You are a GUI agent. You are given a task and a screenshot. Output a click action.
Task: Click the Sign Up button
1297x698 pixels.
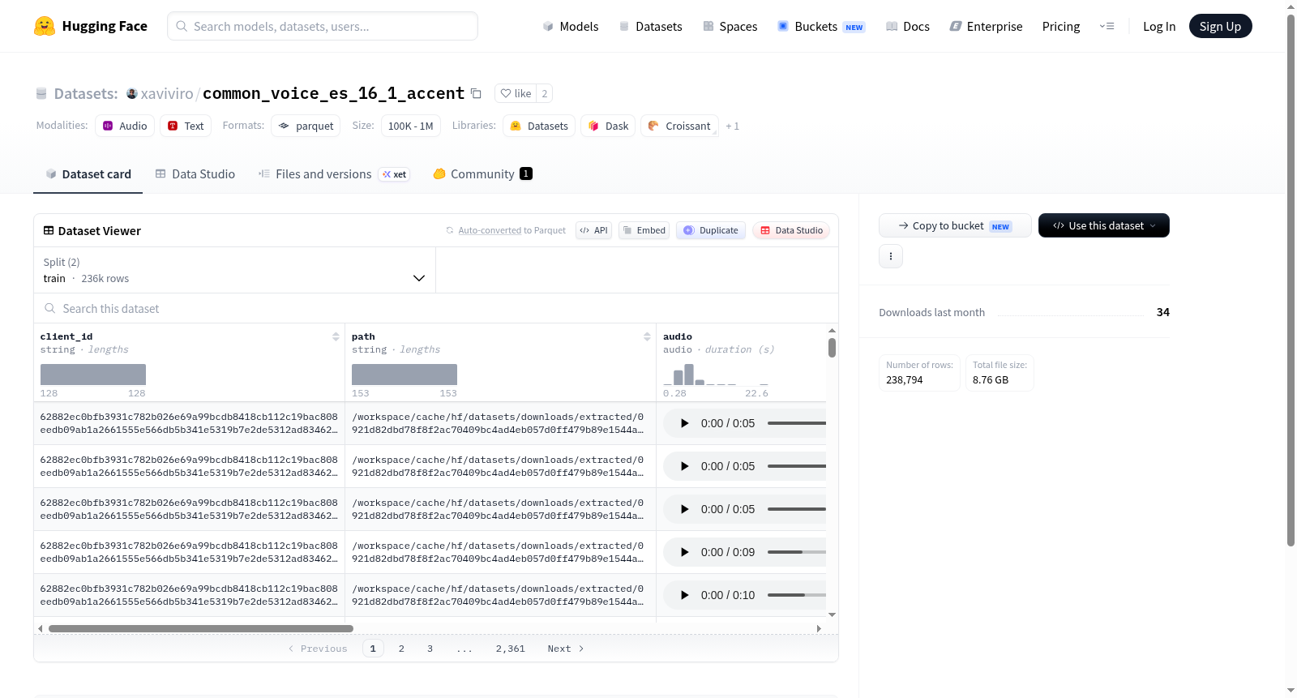point(1221,26)
